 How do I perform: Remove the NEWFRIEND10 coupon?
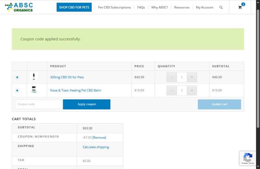coord(99,137)
